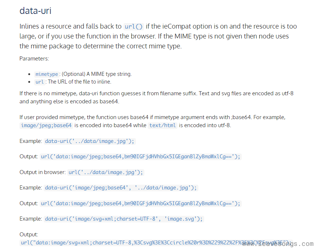317x251 pixels.
Task: Click 'A MIME type string' description text
Action: [x=97, y=74]
